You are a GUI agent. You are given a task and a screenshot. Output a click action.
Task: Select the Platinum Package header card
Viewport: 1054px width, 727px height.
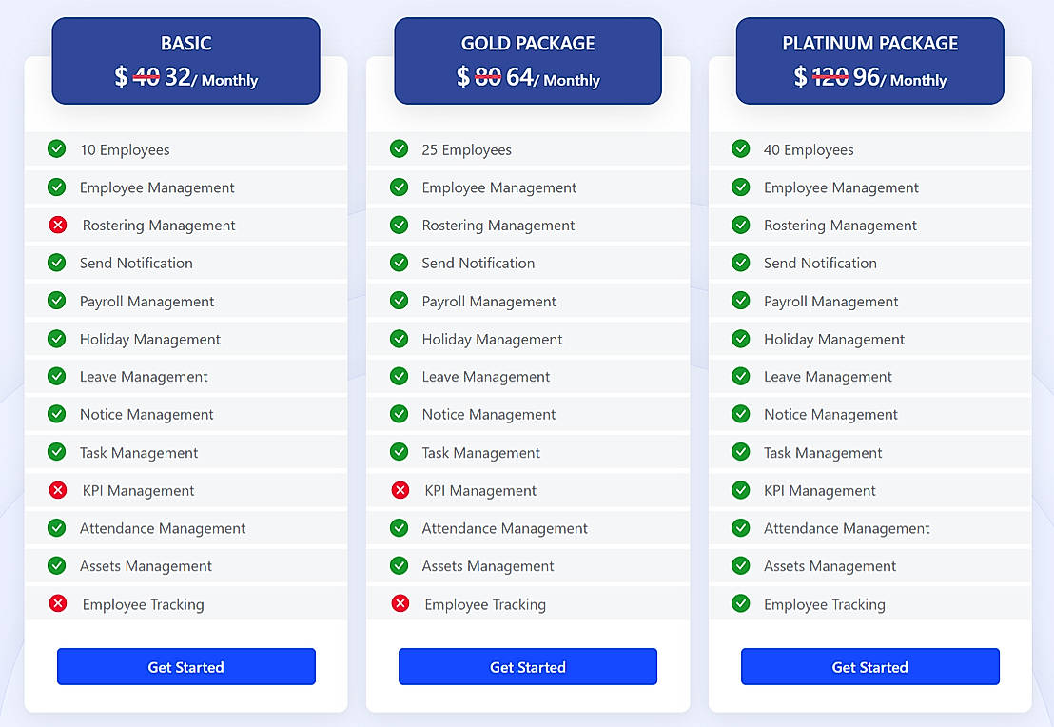(869, 61)
